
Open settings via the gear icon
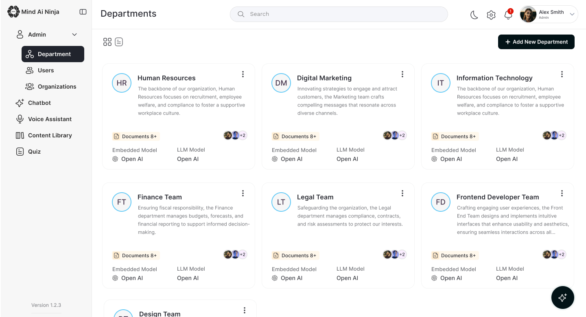491,15
